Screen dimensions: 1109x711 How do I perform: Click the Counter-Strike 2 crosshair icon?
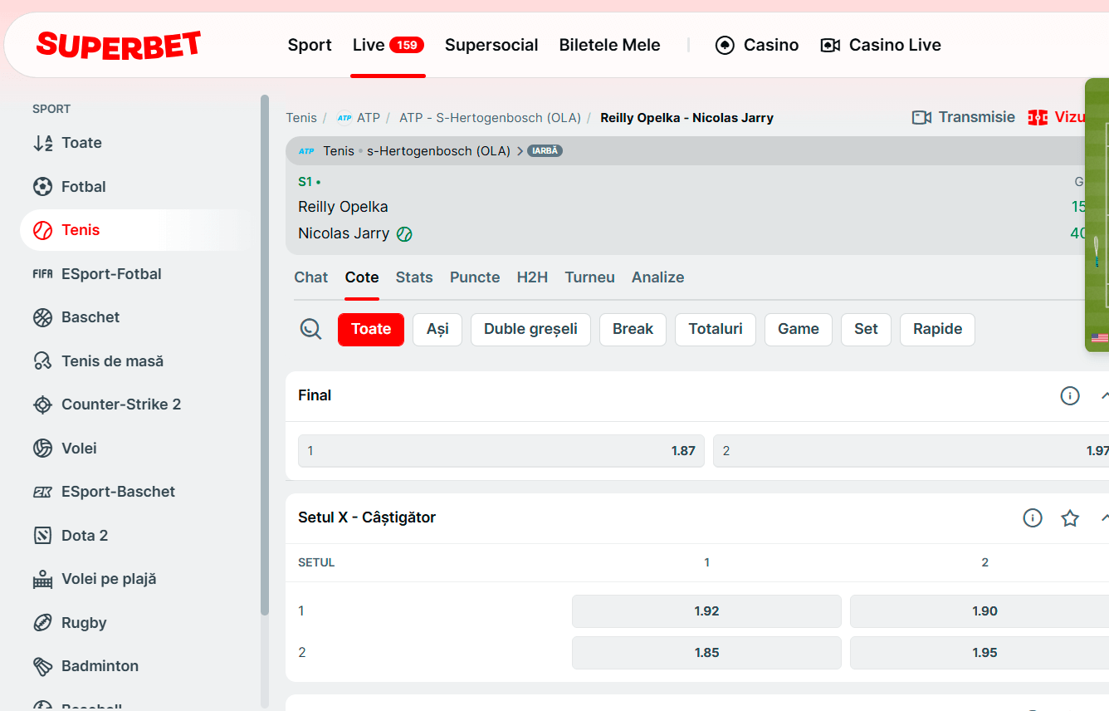(x=42, y=405)
